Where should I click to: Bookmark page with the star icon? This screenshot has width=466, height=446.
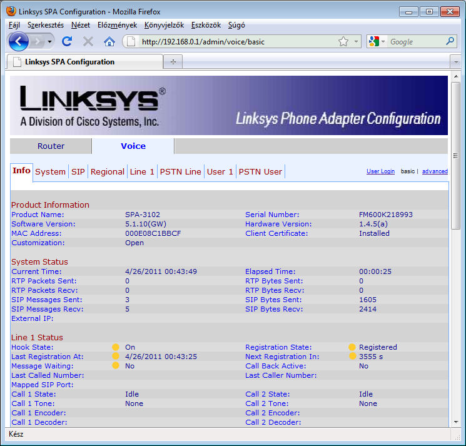(x=343, y=42)
